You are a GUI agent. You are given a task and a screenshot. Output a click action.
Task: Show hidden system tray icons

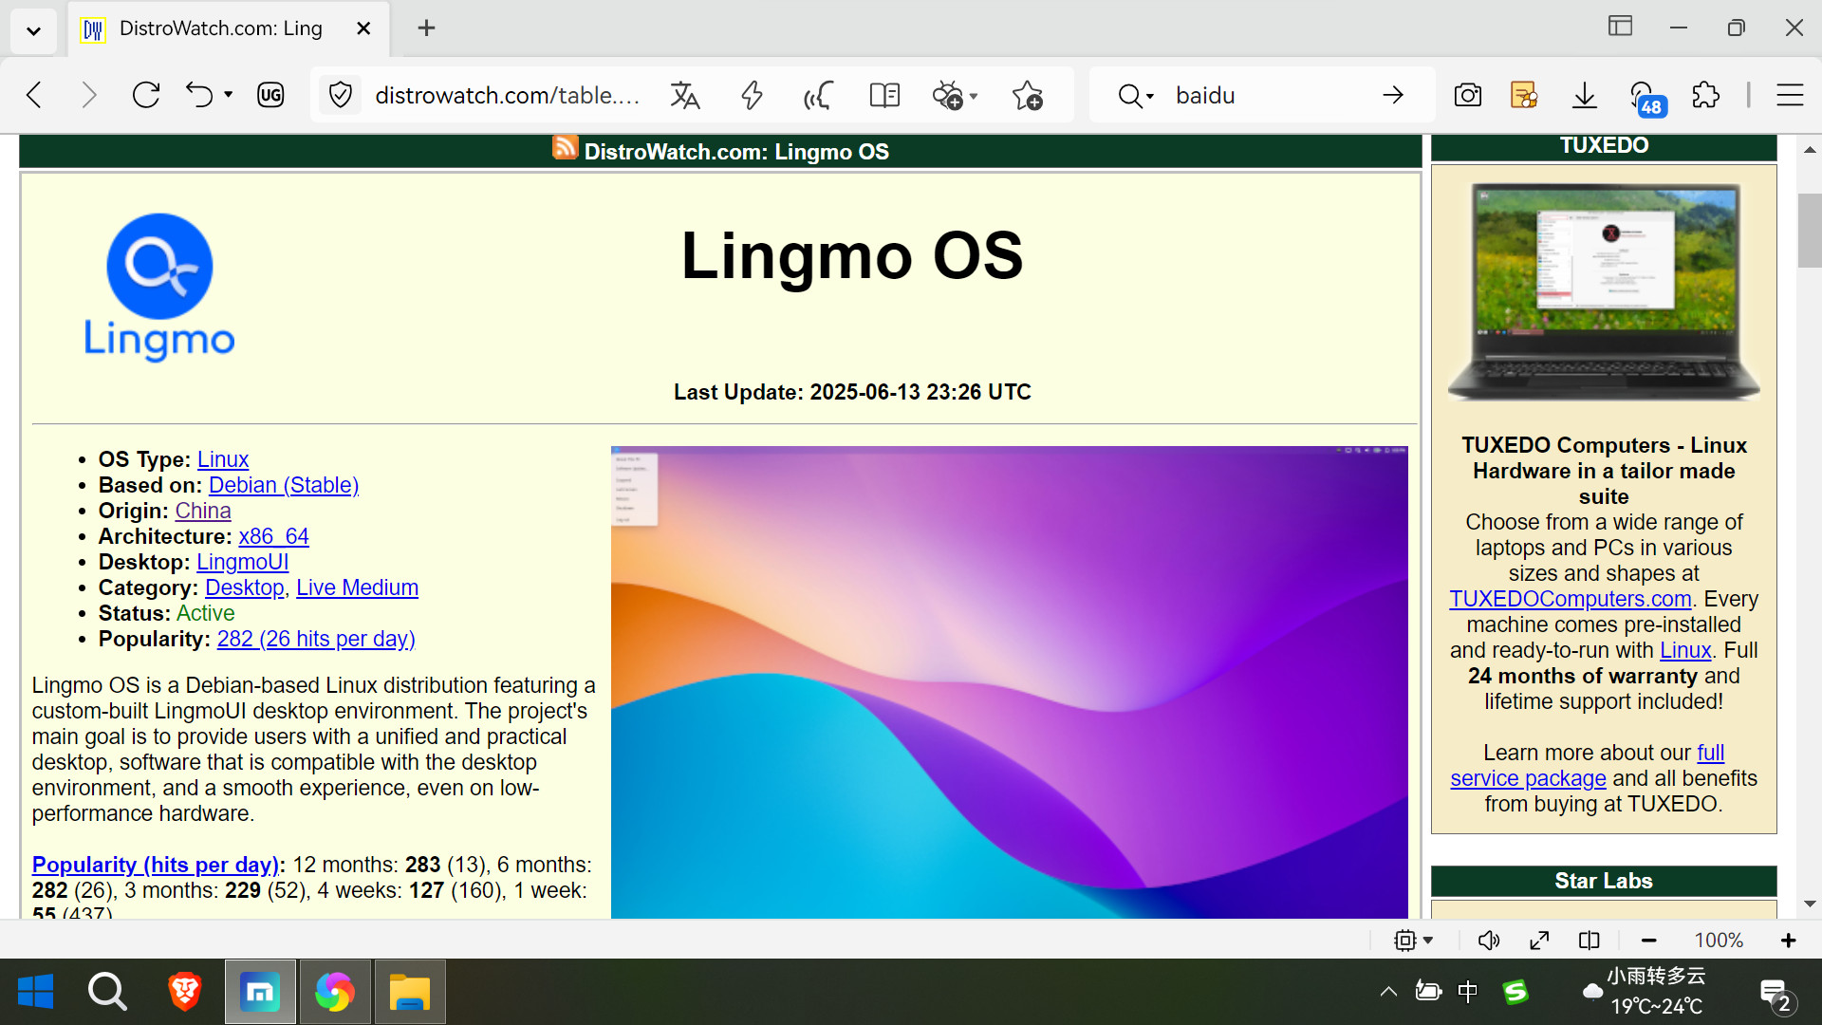(1388, 992)
